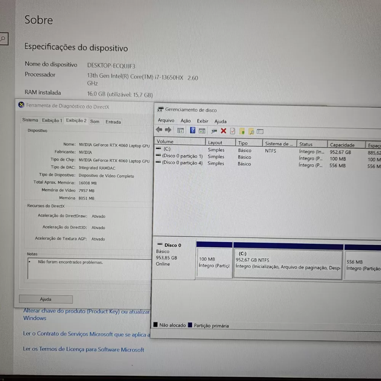Image resolution: width=381 pixels, height=381 pixels.
Task: Click the Integrated RAMDAC value
Action: [x=97, y=168]
